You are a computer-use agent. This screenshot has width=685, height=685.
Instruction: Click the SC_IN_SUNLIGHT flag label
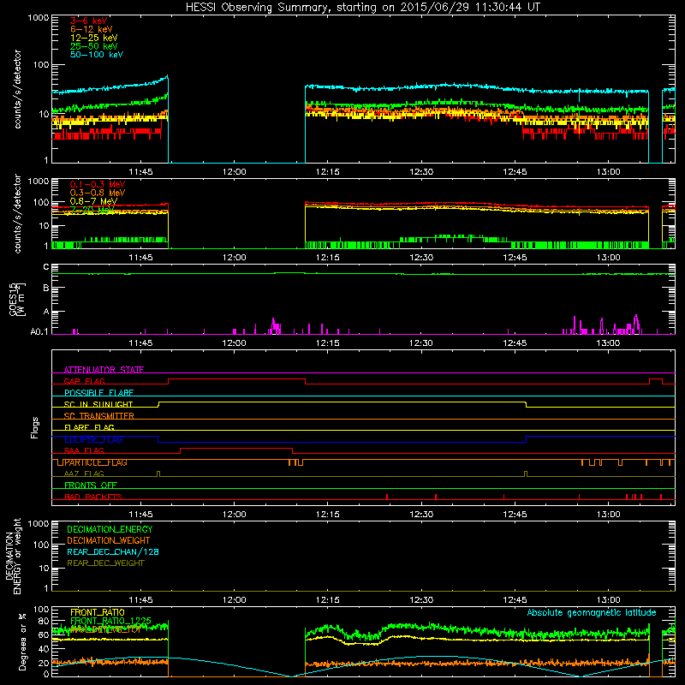(x=98, y=404)
